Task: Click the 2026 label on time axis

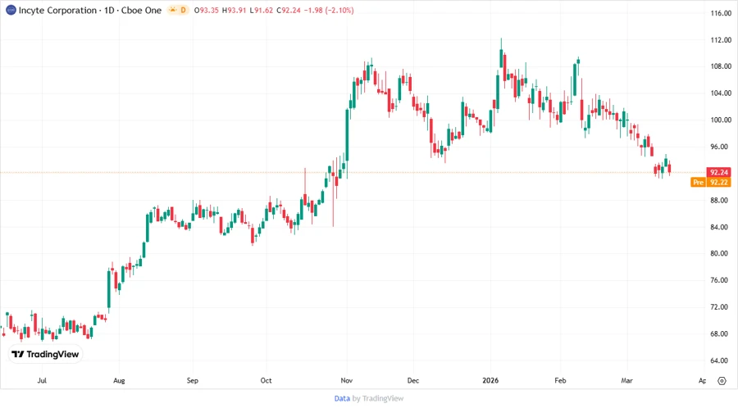Action: (x=490, y=380)
